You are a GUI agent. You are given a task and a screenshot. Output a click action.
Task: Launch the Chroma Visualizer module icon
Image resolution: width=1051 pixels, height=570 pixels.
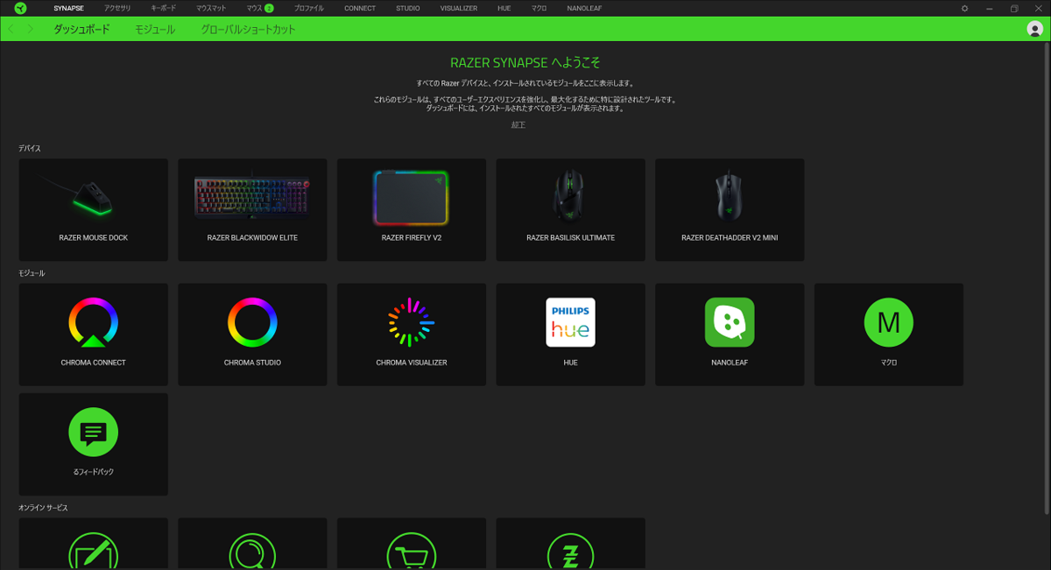pos(412,322)
